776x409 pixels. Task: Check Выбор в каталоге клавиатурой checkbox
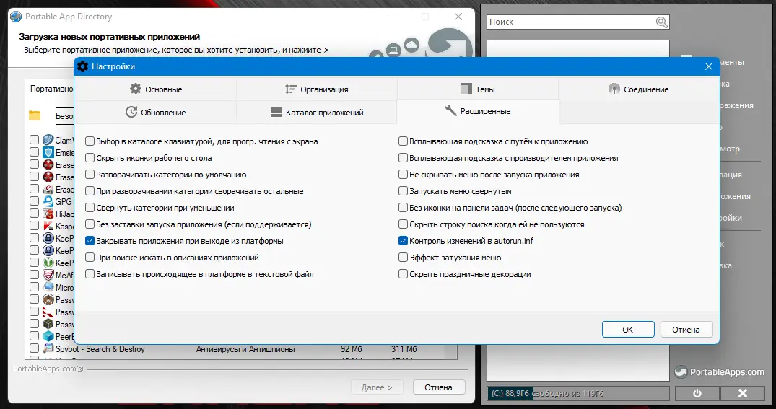[90, 141]
